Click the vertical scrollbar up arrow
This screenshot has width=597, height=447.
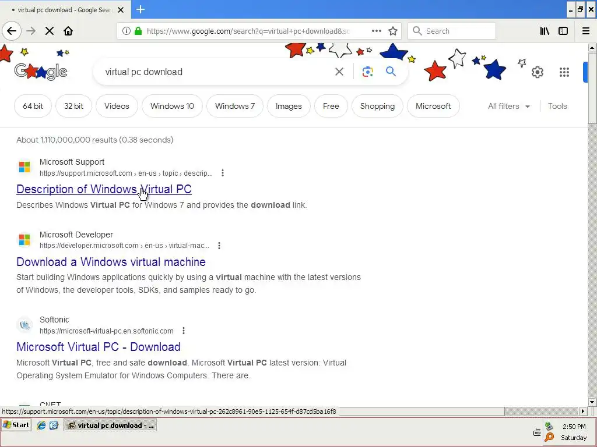coord(592,48)
